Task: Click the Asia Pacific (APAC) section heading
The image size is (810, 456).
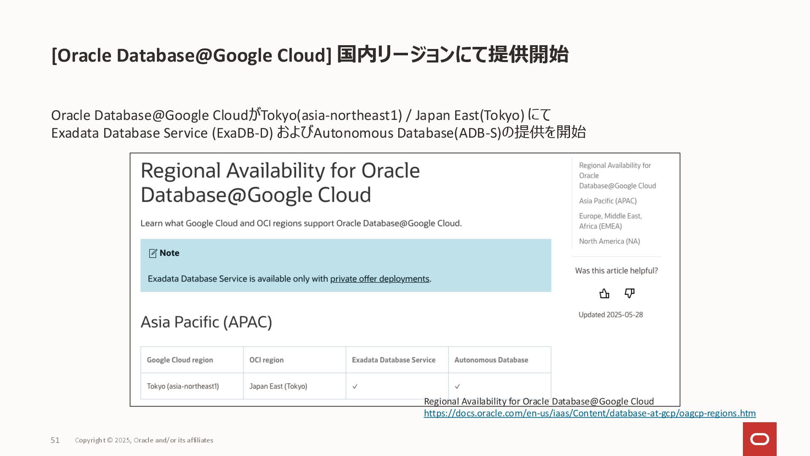Action: [x=206, y=322]
